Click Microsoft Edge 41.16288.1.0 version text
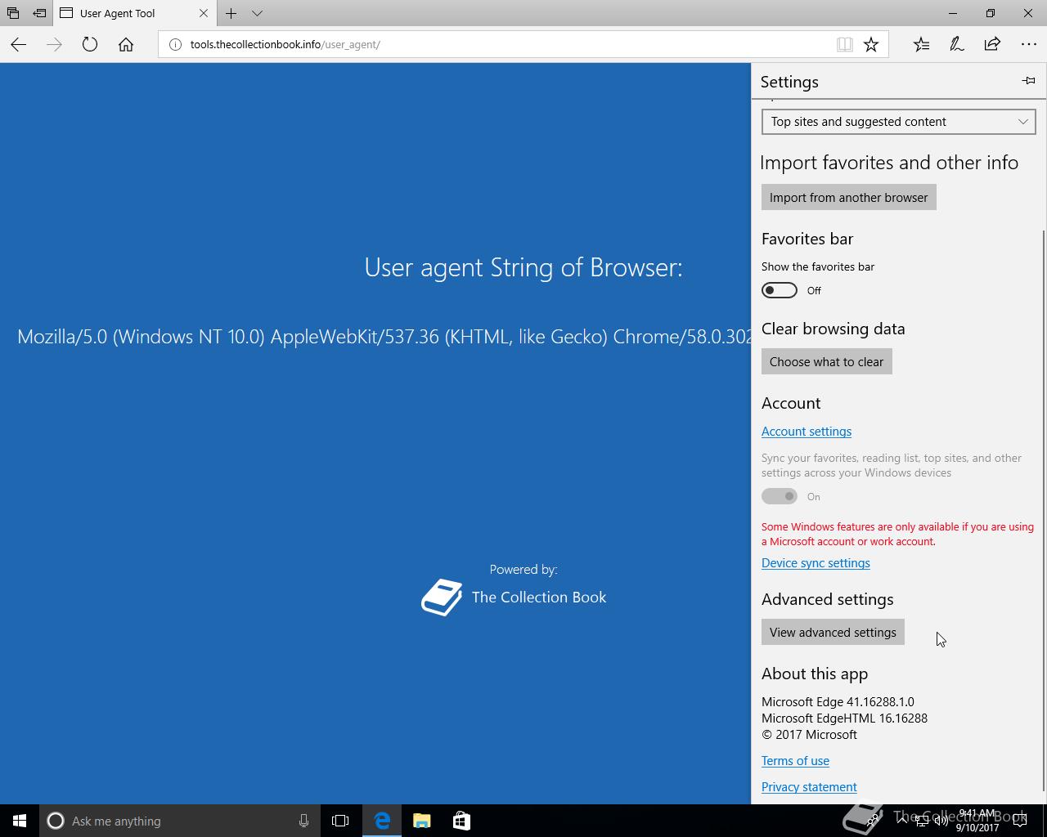 (838, 702)
